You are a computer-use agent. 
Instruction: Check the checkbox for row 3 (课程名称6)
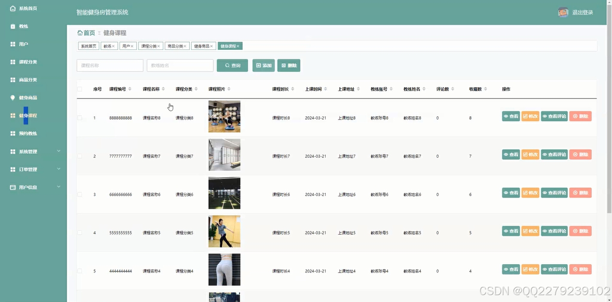click(x=80, y=194)
